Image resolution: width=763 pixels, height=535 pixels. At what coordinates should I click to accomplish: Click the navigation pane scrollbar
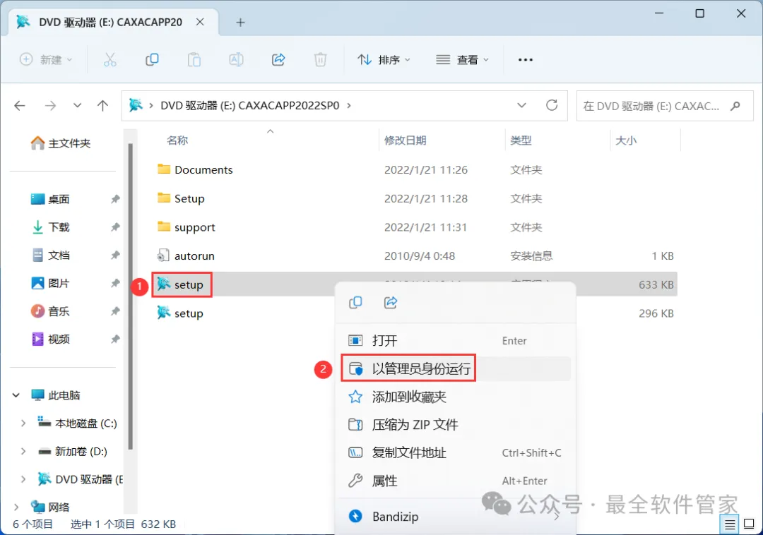[130, 296]
